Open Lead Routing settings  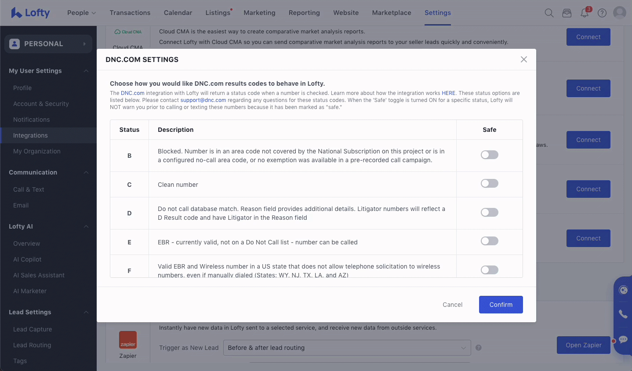pos(32,345)
